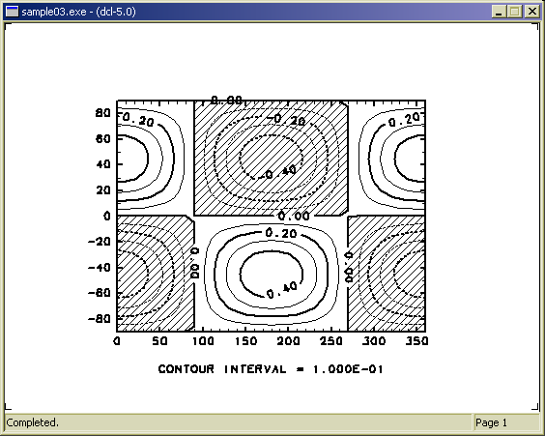This screenshot has height=436, width=545.
Task: Click the x-axis tick label 150
Action: click(245, 341)
